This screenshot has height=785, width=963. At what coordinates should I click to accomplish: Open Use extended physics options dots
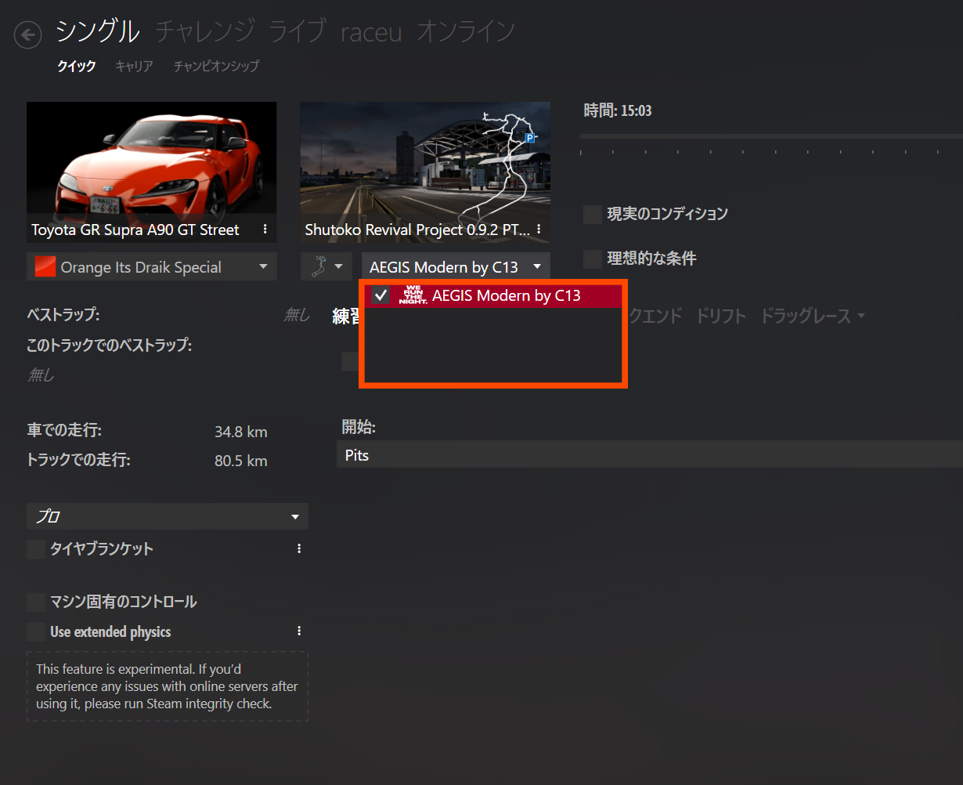(x=299, y=631)
